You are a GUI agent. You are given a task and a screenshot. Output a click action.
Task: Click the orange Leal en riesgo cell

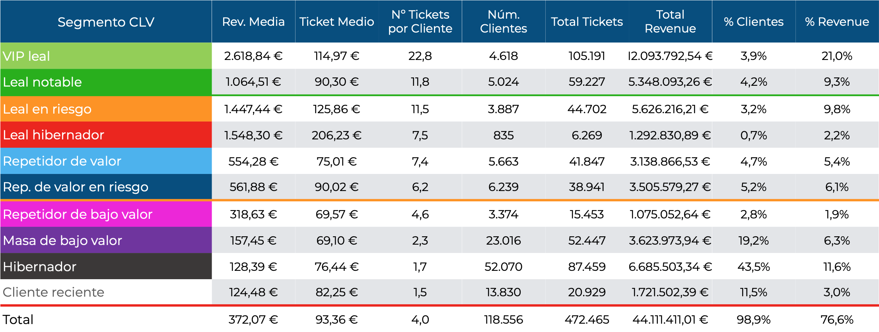click(x=106, y=109)
